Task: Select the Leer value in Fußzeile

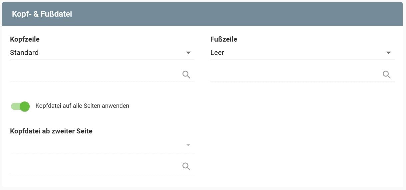Action: 217,53
